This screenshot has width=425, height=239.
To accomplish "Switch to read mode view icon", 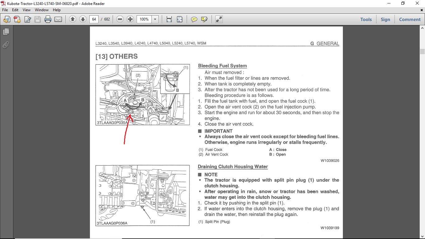I will (219, 19).
